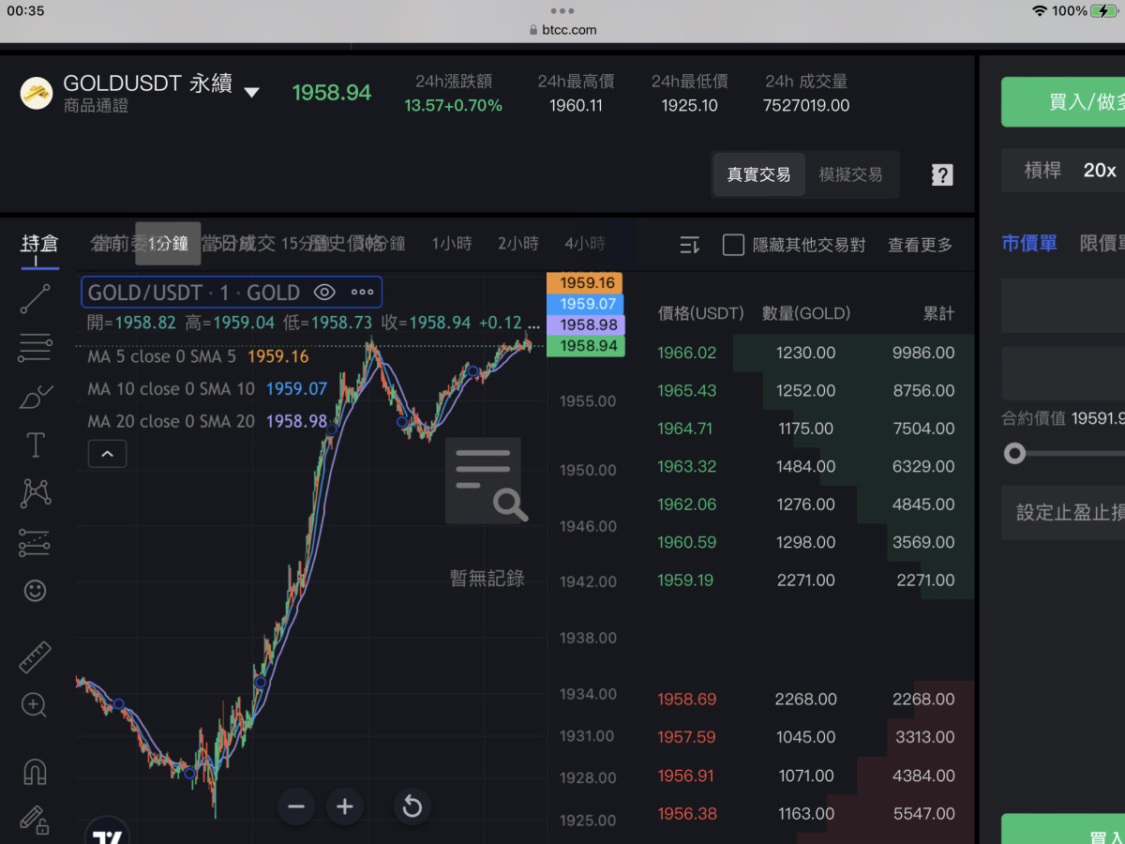Reset the chart view
Screen dimensions: 1125x844
(412, 806)
